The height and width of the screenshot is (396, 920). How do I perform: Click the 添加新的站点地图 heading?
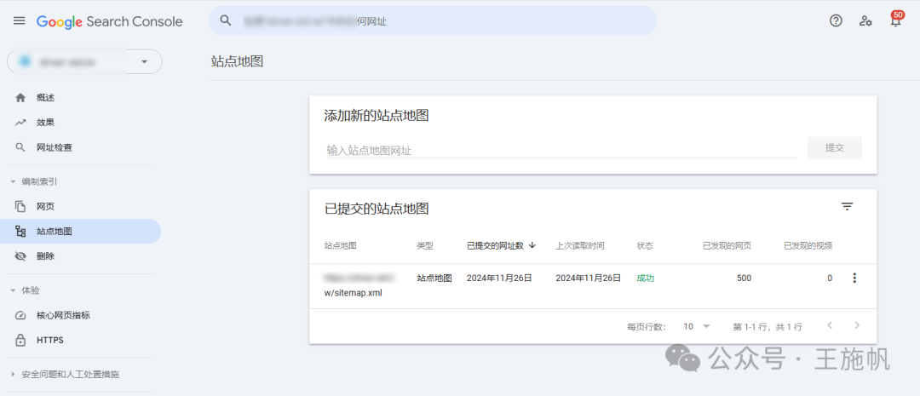(377, 116)
